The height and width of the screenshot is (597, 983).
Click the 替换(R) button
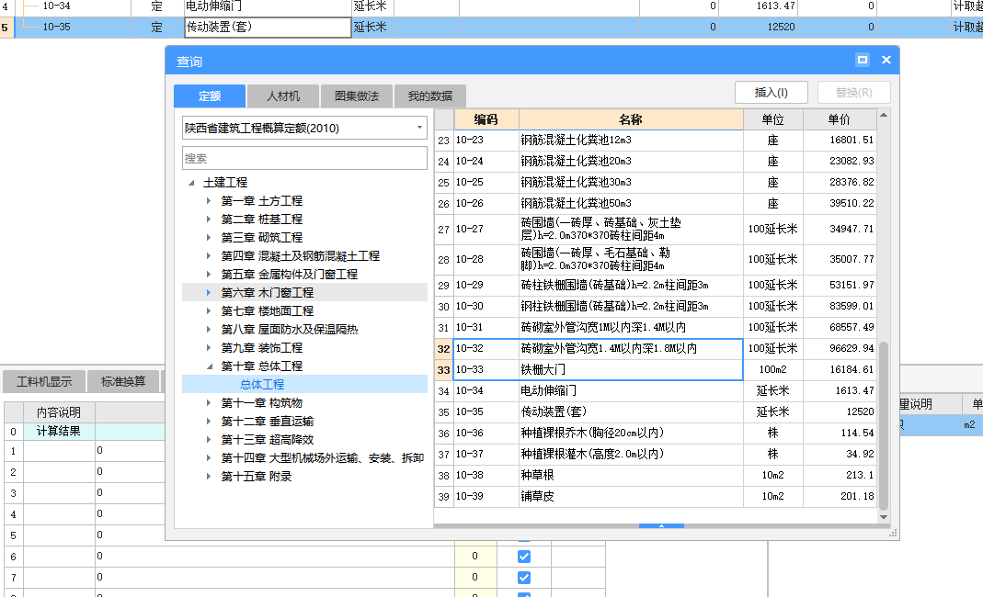click(x=854, y=93)
